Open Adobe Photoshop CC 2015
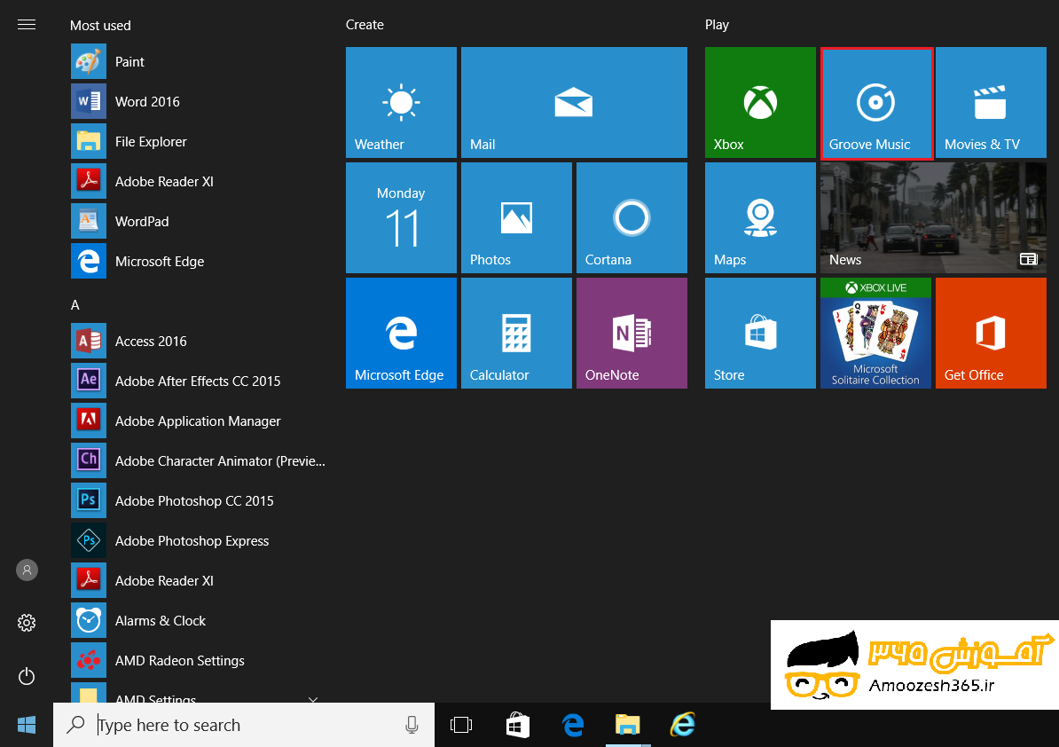This screenshot has width=1059, height=747. [194, 500]
